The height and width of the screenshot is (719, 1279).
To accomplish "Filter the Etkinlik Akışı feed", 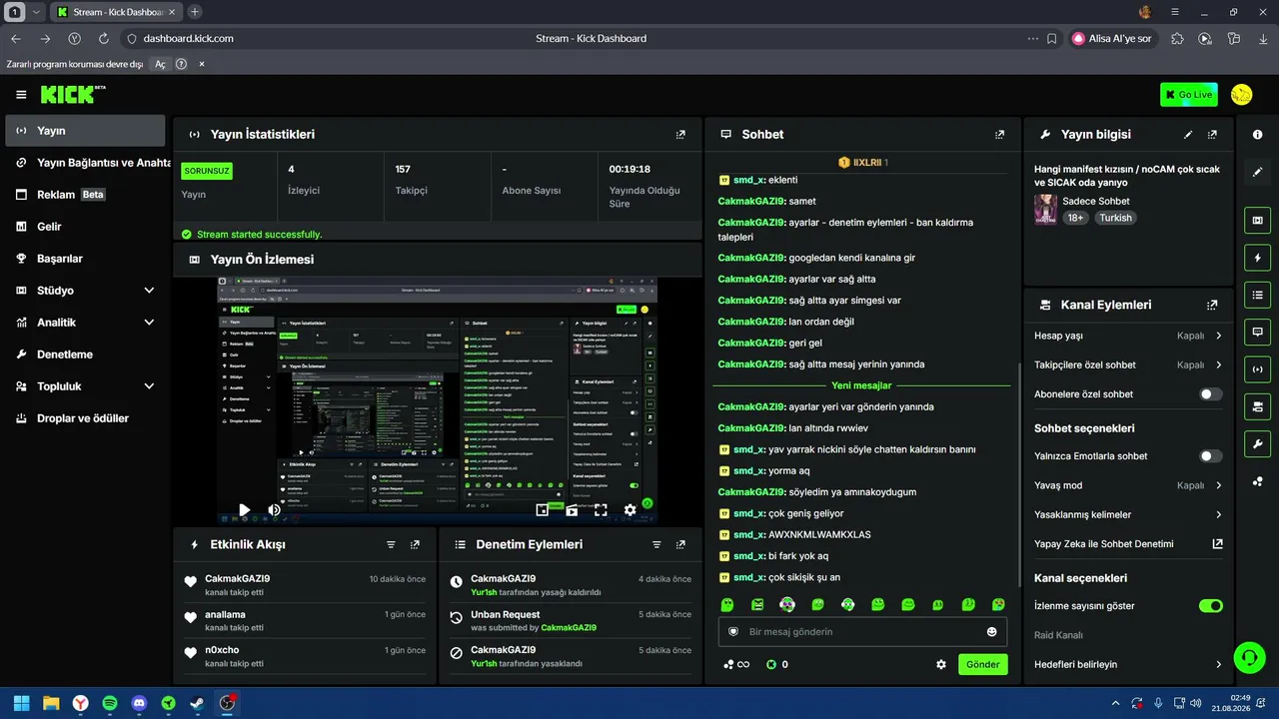I will tap(391, 544).
